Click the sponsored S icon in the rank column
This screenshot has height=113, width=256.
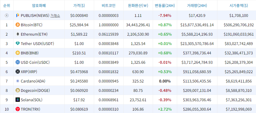(7, 16)
